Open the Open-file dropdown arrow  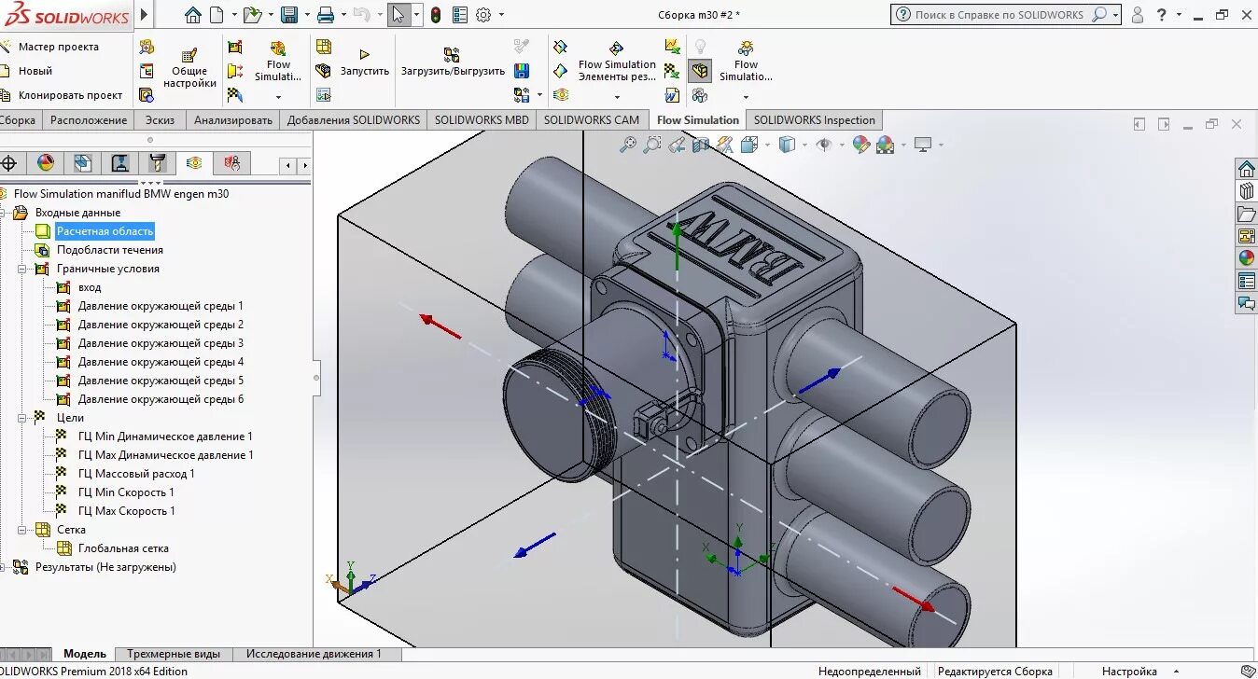pos(269,15)
